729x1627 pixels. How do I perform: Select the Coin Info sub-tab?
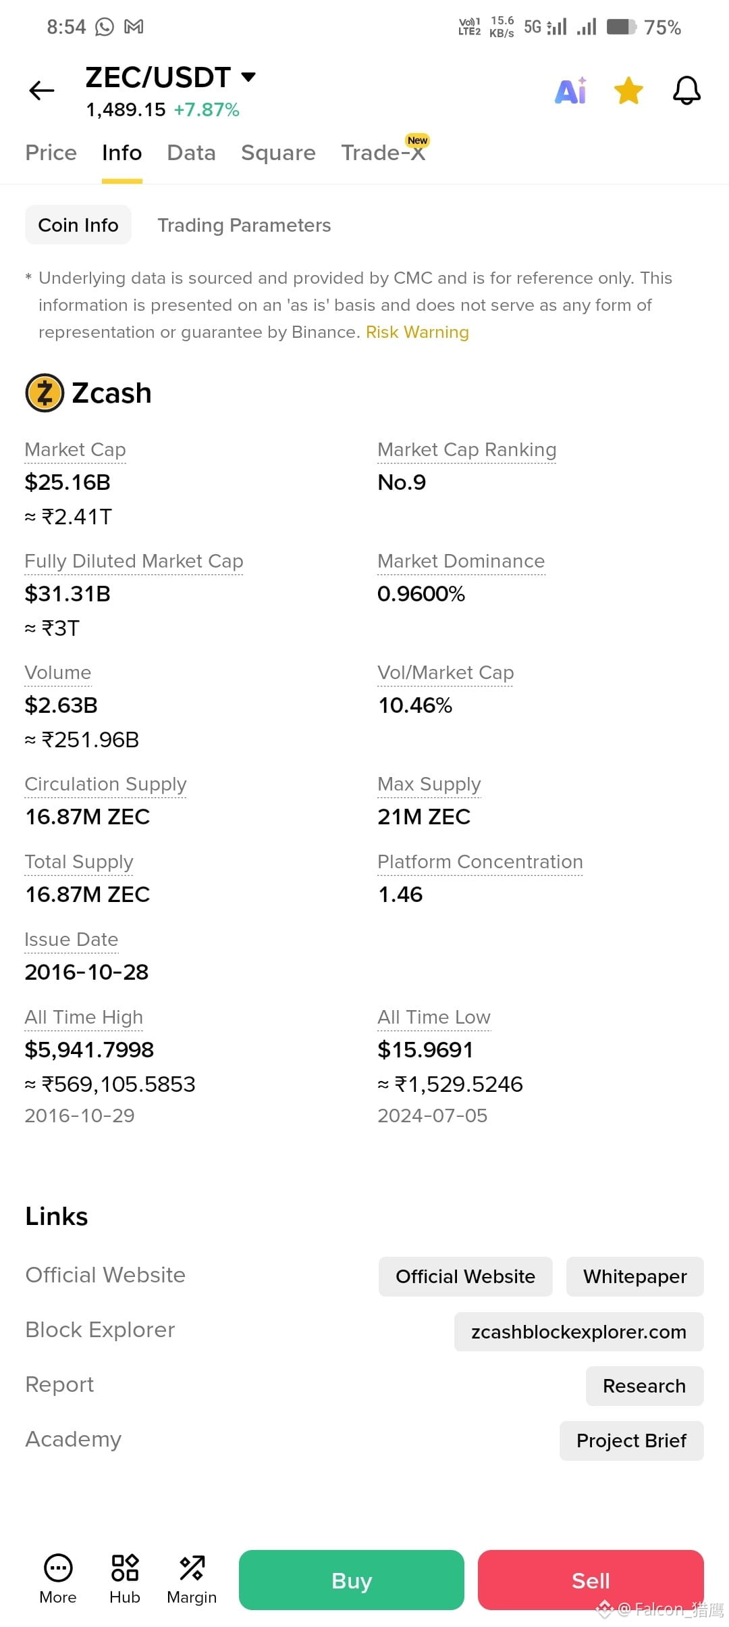click(x=78, y=225)
